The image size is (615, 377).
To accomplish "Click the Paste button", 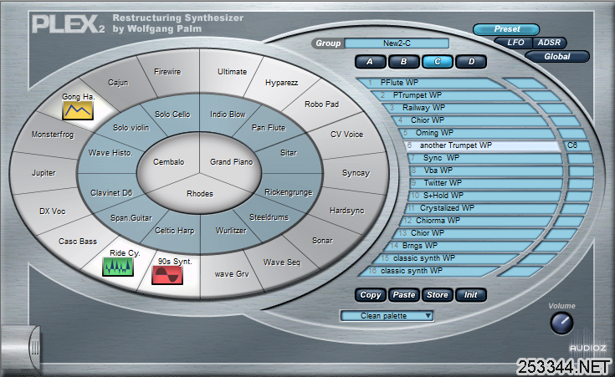I will tap(404, 295).
